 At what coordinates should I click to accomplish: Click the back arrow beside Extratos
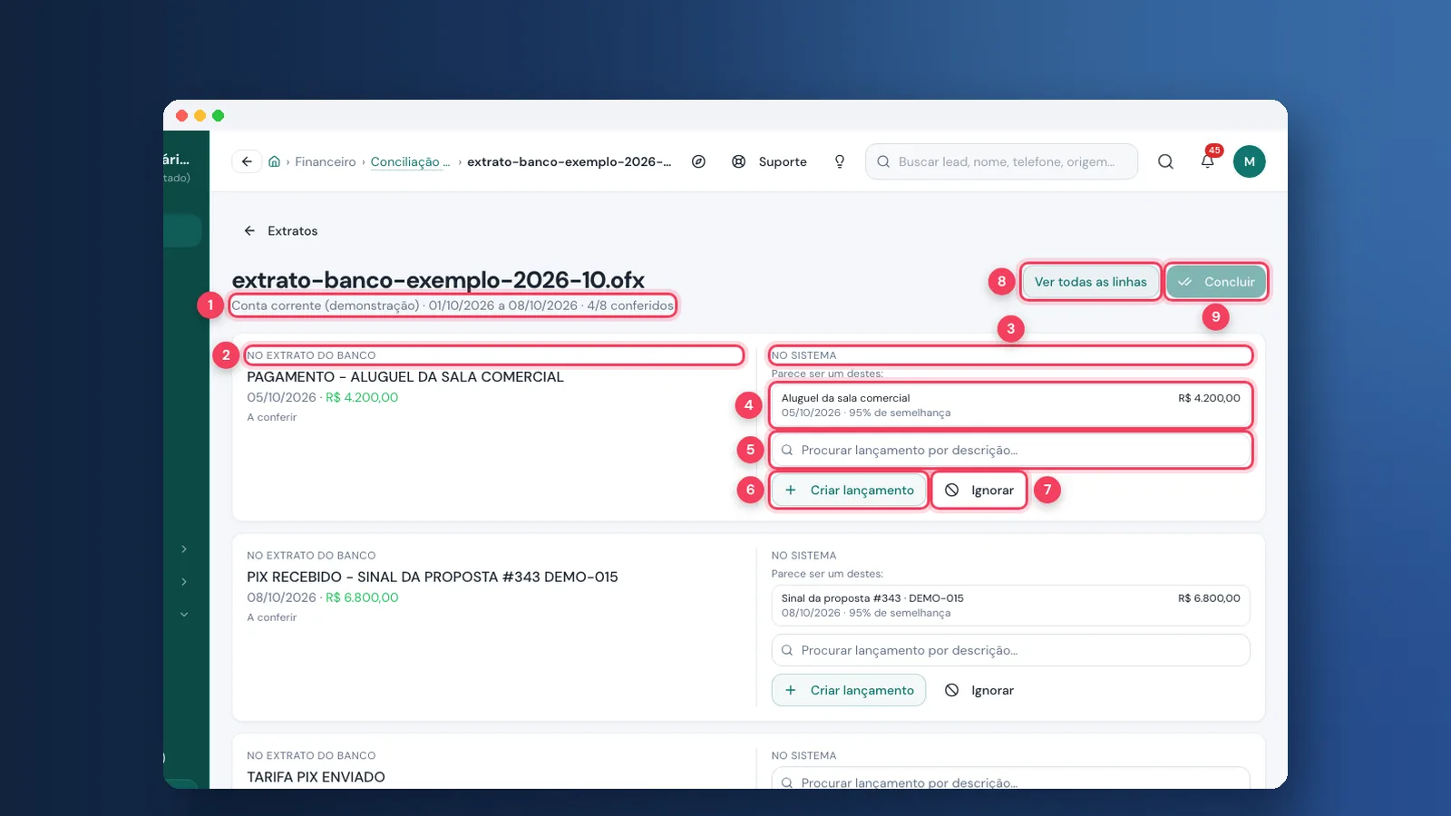point(249,231)
